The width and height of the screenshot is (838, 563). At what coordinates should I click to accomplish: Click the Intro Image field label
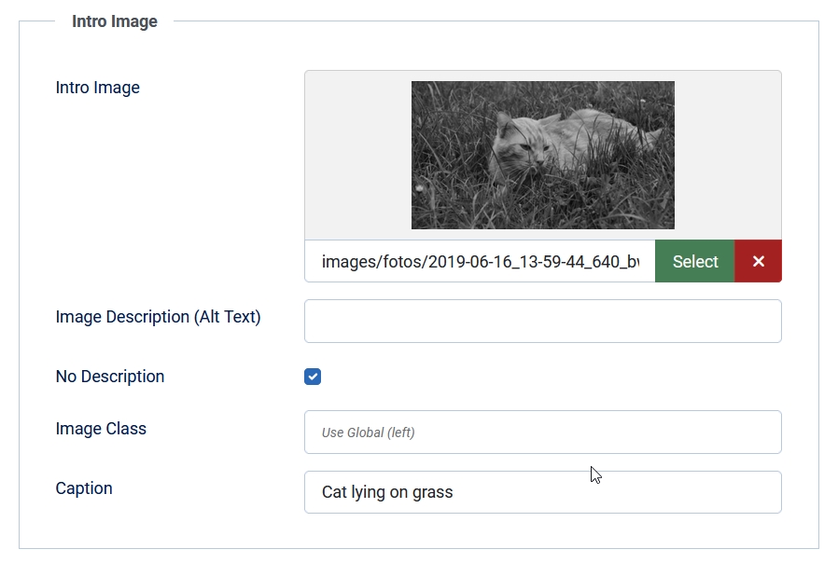(x=97, y=87)
